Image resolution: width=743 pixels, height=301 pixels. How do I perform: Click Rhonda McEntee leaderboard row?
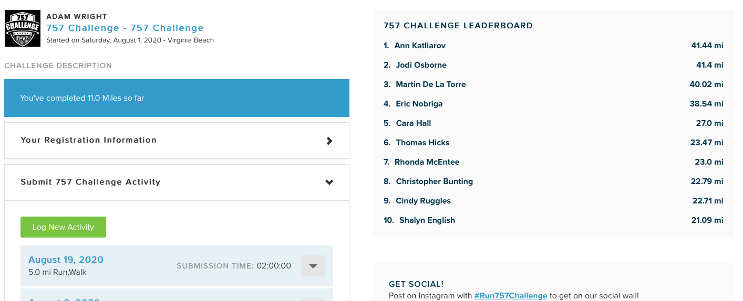(427, 162)
